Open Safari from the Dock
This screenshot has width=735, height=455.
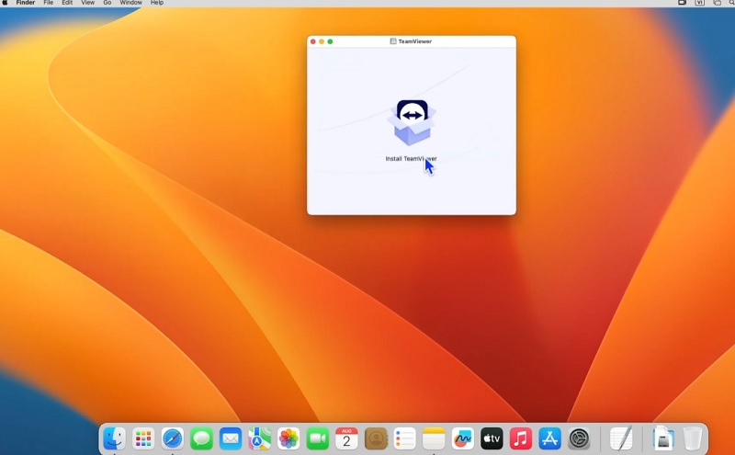click(173, 438)
